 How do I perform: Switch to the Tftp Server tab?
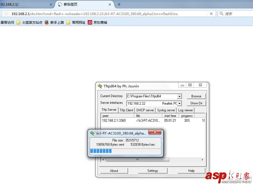coord(109,110)
